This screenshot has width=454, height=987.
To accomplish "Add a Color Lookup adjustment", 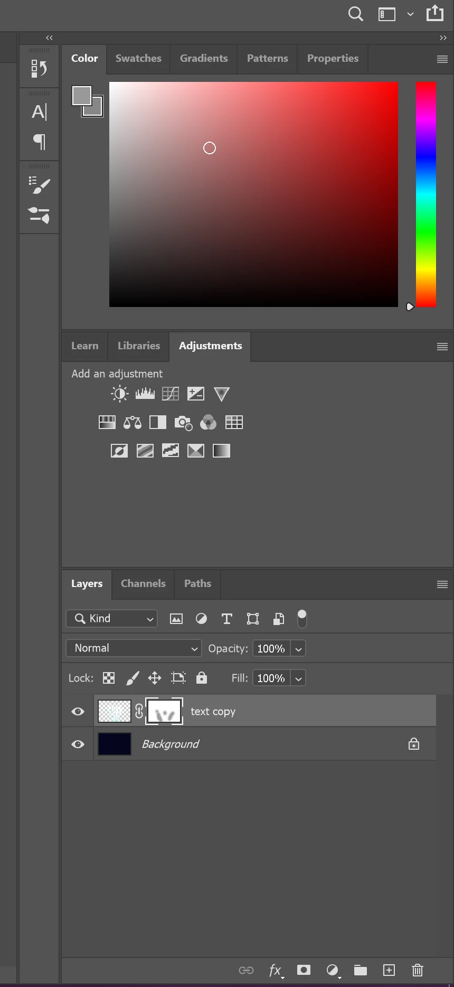I will (234, 422).
